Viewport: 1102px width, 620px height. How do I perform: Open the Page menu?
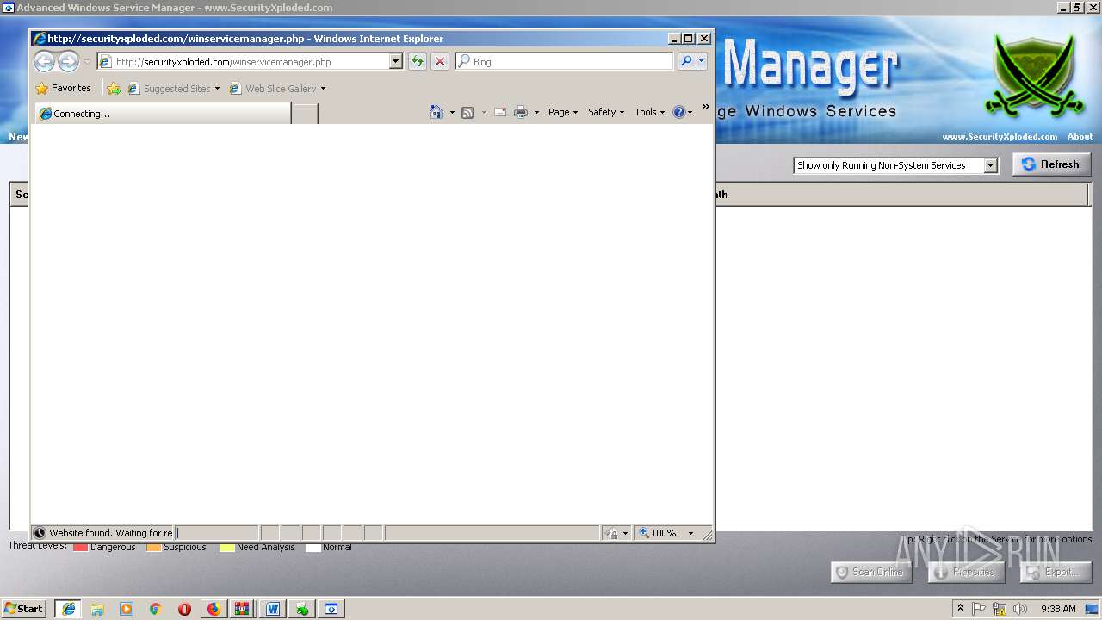click(563, 112)
